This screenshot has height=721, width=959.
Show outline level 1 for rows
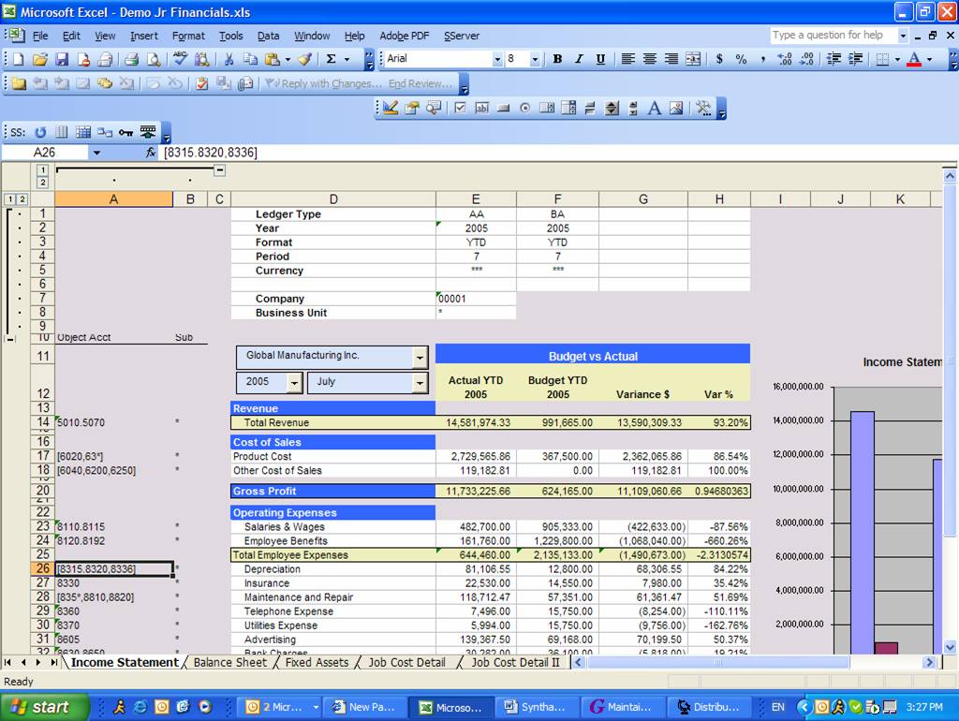click(x=9, y=199)
